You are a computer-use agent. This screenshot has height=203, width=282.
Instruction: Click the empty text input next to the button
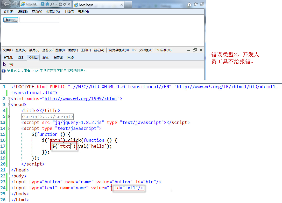(39, 20)
